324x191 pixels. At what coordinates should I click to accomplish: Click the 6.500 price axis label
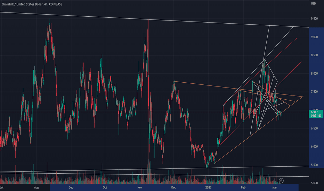314,128
